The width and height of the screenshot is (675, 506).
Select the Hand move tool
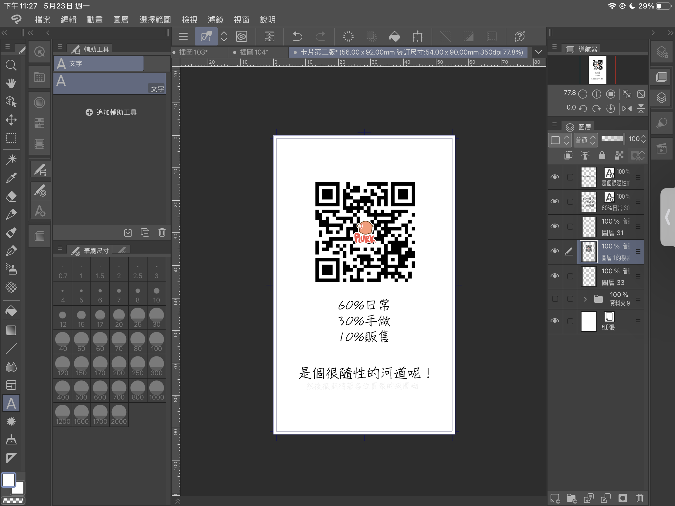[11, 83]
